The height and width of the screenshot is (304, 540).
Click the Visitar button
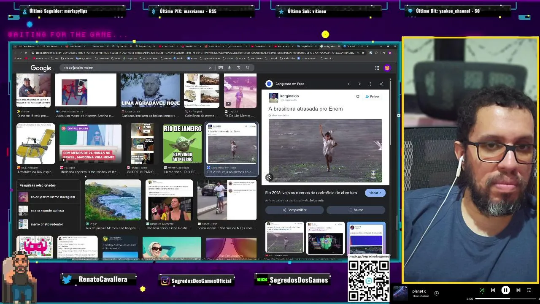click(375, 193)
